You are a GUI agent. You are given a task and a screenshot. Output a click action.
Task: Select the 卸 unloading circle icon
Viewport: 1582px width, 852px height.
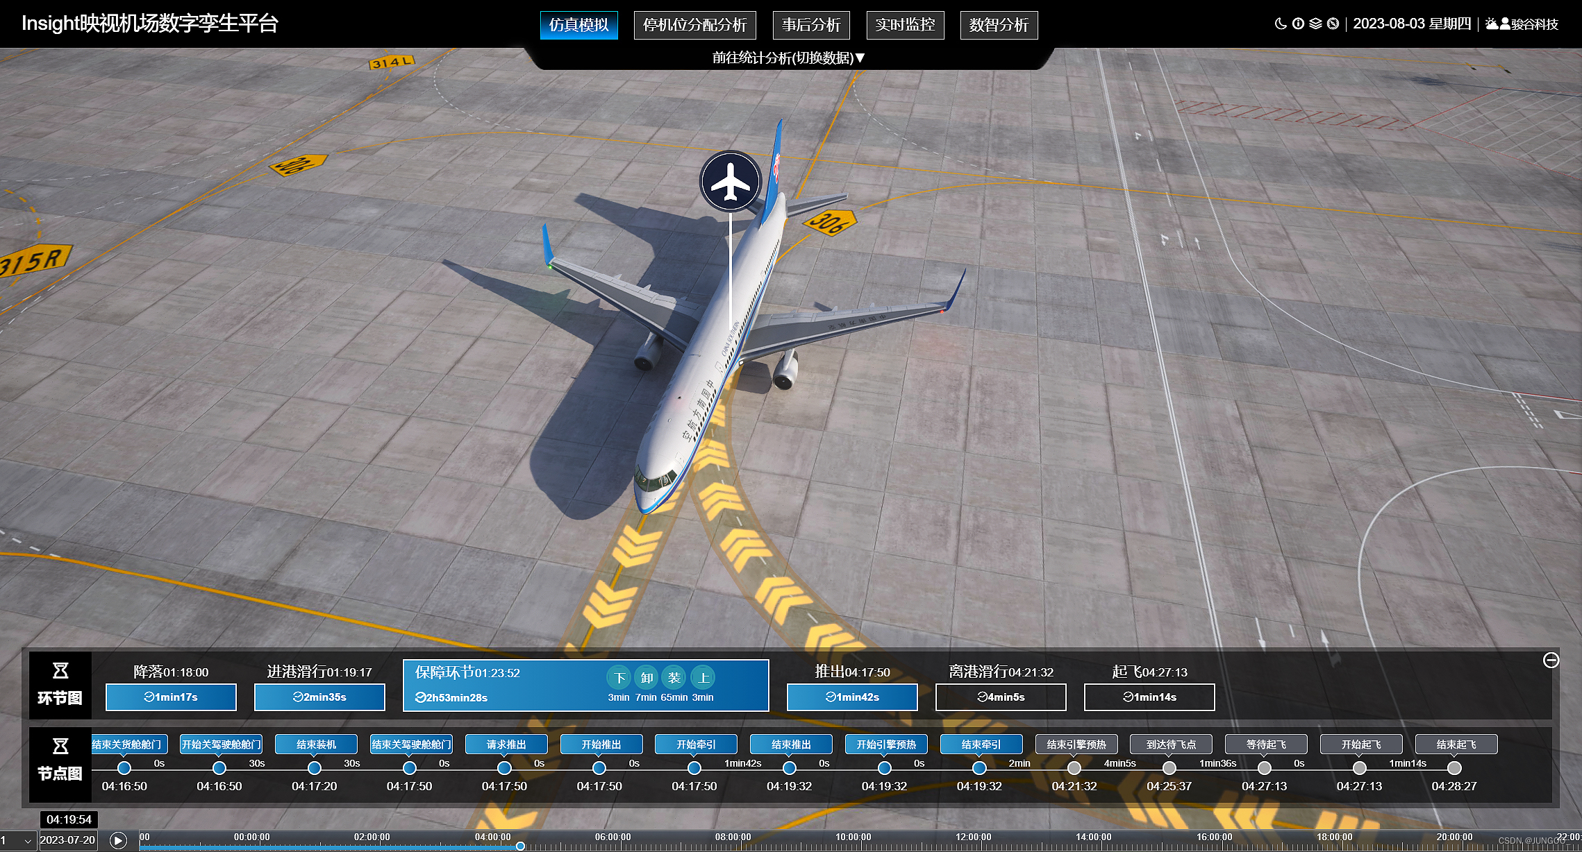[x=647, y=678]
